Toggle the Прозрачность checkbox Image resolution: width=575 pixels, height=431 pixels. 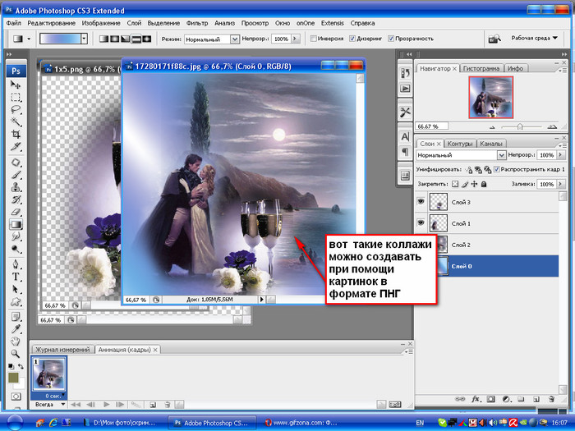point(391,39)
